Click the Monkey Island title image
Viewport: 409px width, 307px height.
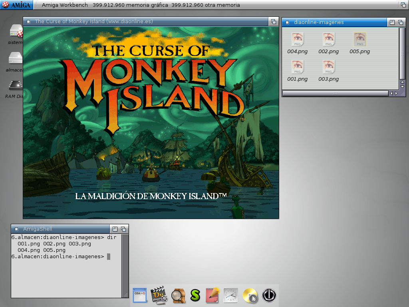[151, 123]
